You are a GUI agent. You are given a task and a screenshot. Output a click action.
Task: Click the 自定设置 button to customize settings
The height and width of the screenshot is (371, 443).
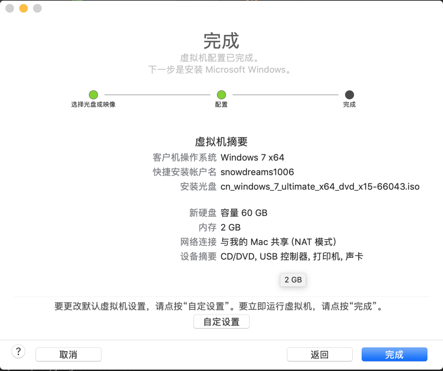(x=221, y=321)
